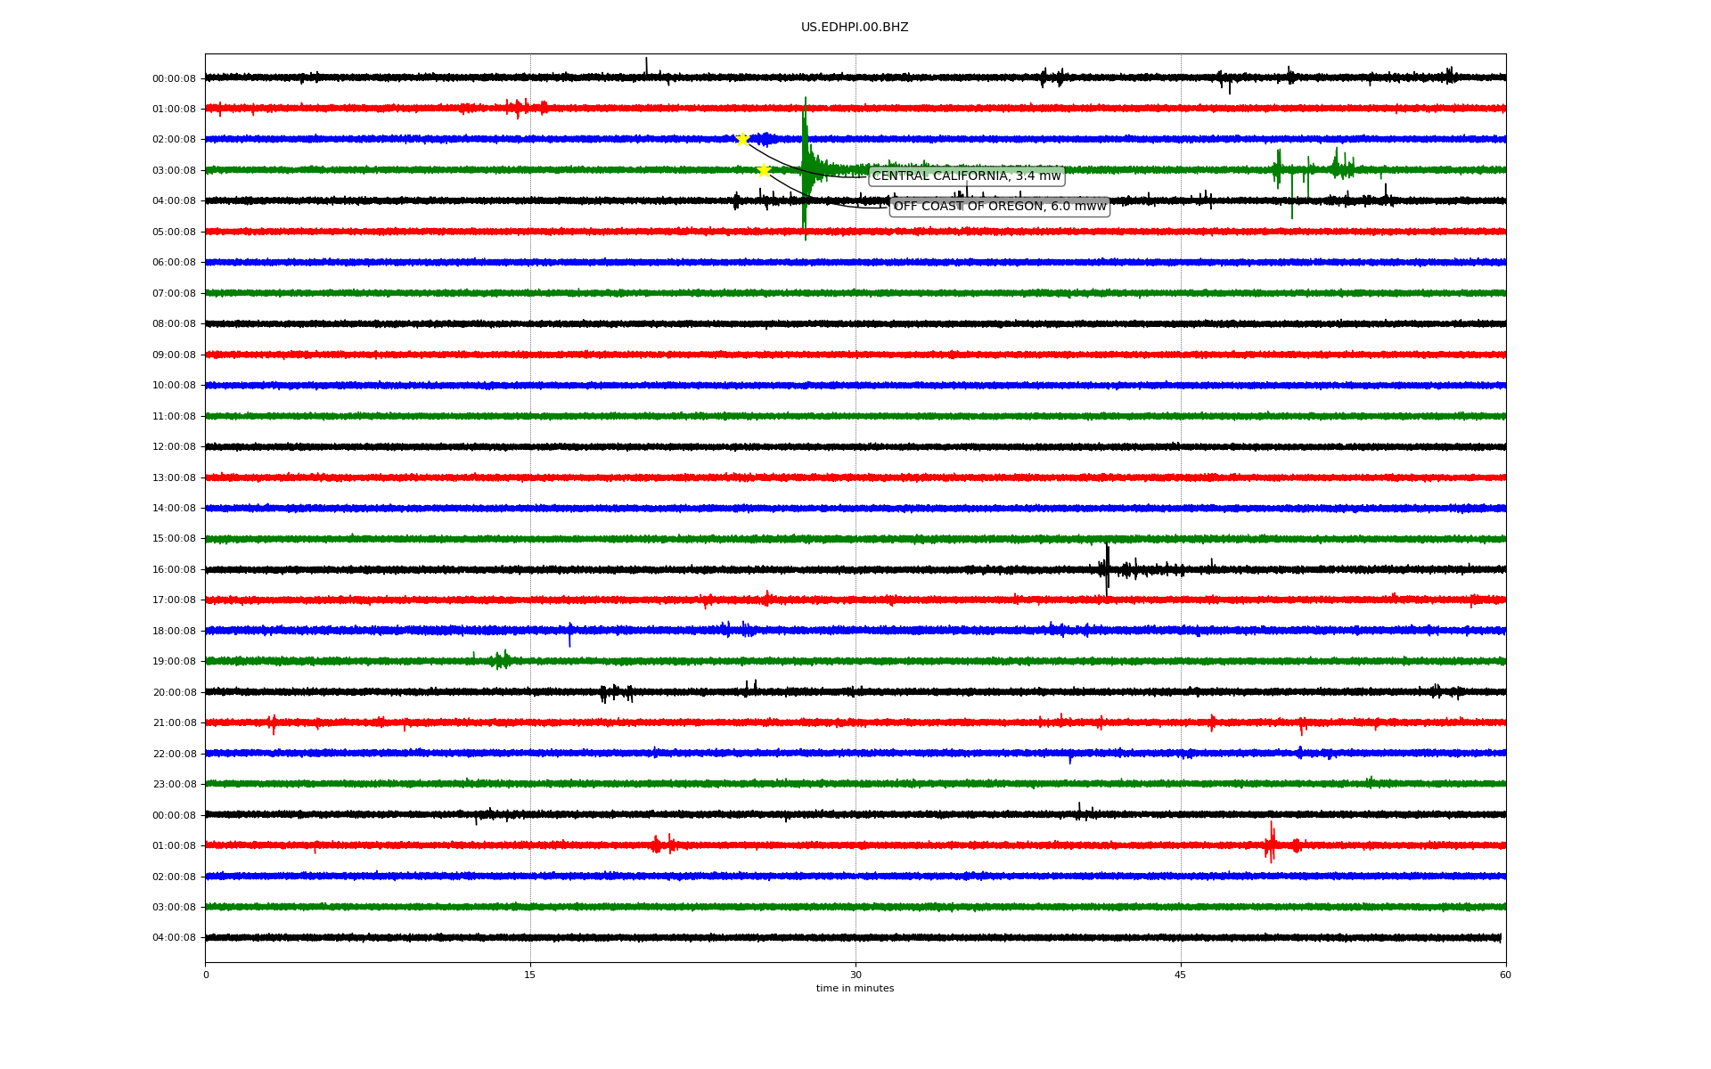Click the US.EDHPI.00.BHZ plot title

click(x=855, y=28)
